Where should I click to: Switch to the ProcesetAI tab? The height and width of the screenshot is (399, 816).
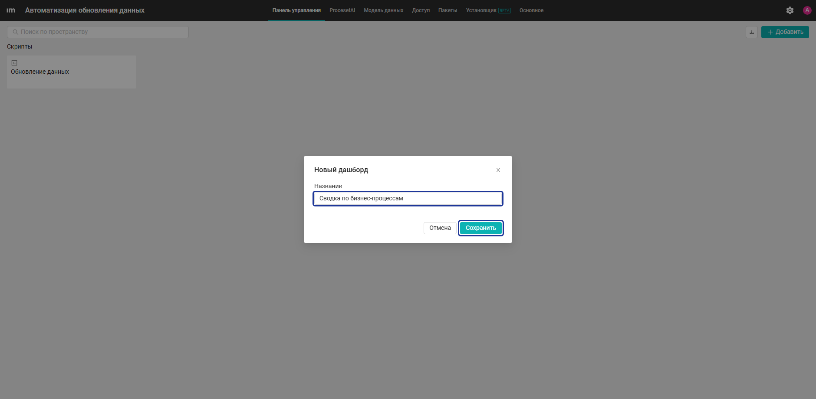pos(342,10)
